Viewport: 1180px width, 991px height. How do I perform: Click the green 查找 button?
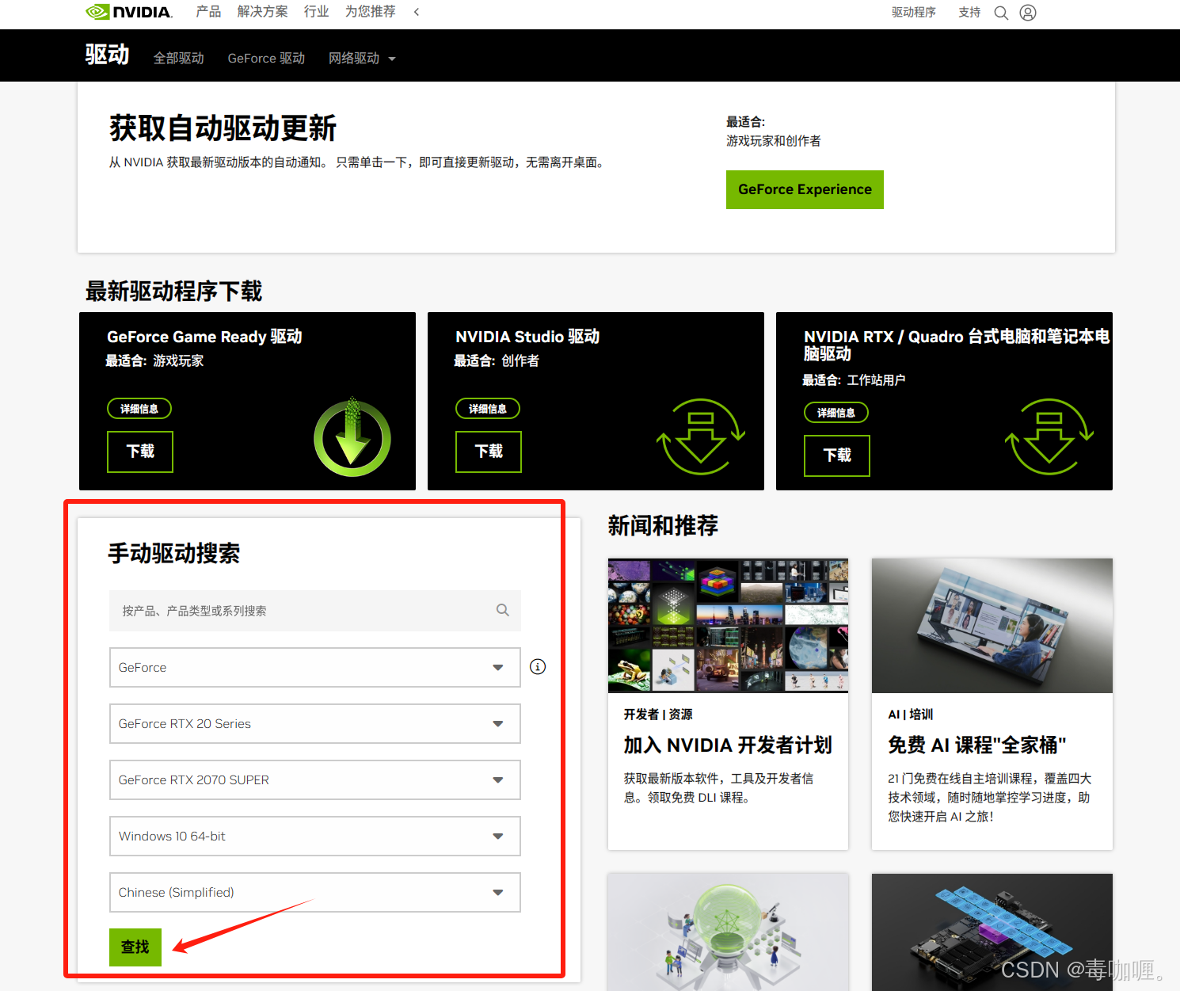tap(135, 947)
